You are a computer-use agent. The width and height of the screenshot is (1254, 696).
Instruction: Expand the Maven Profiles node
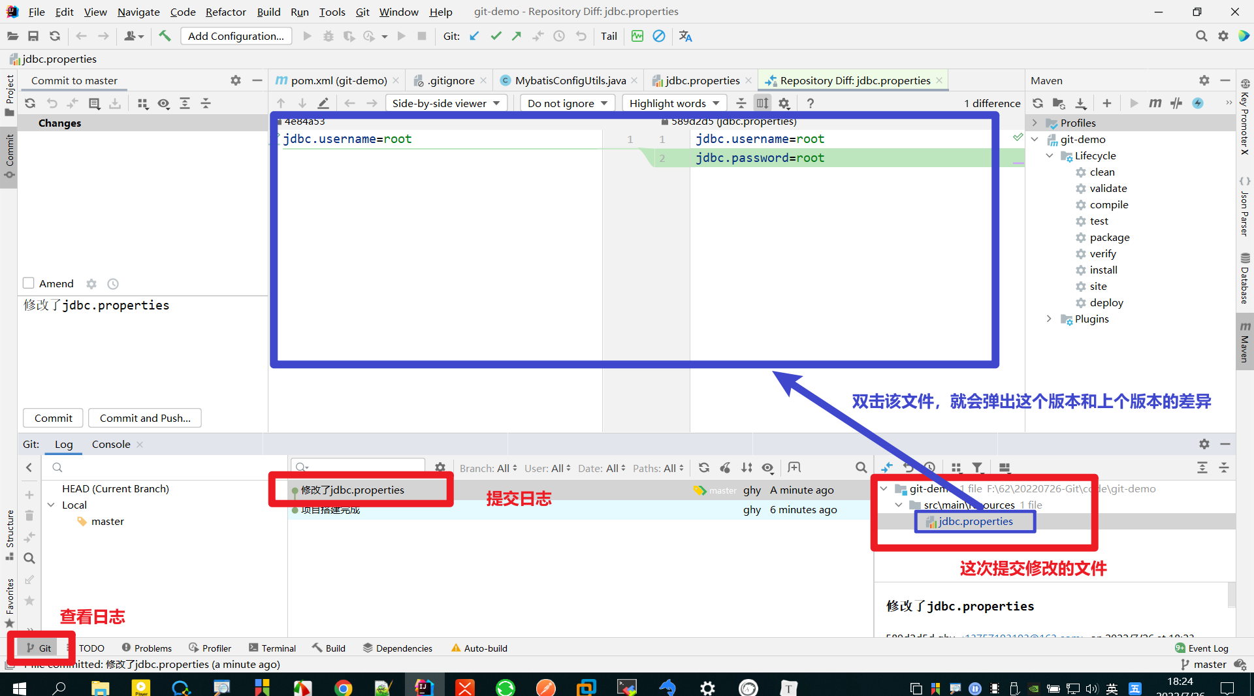click(1035, 123)
